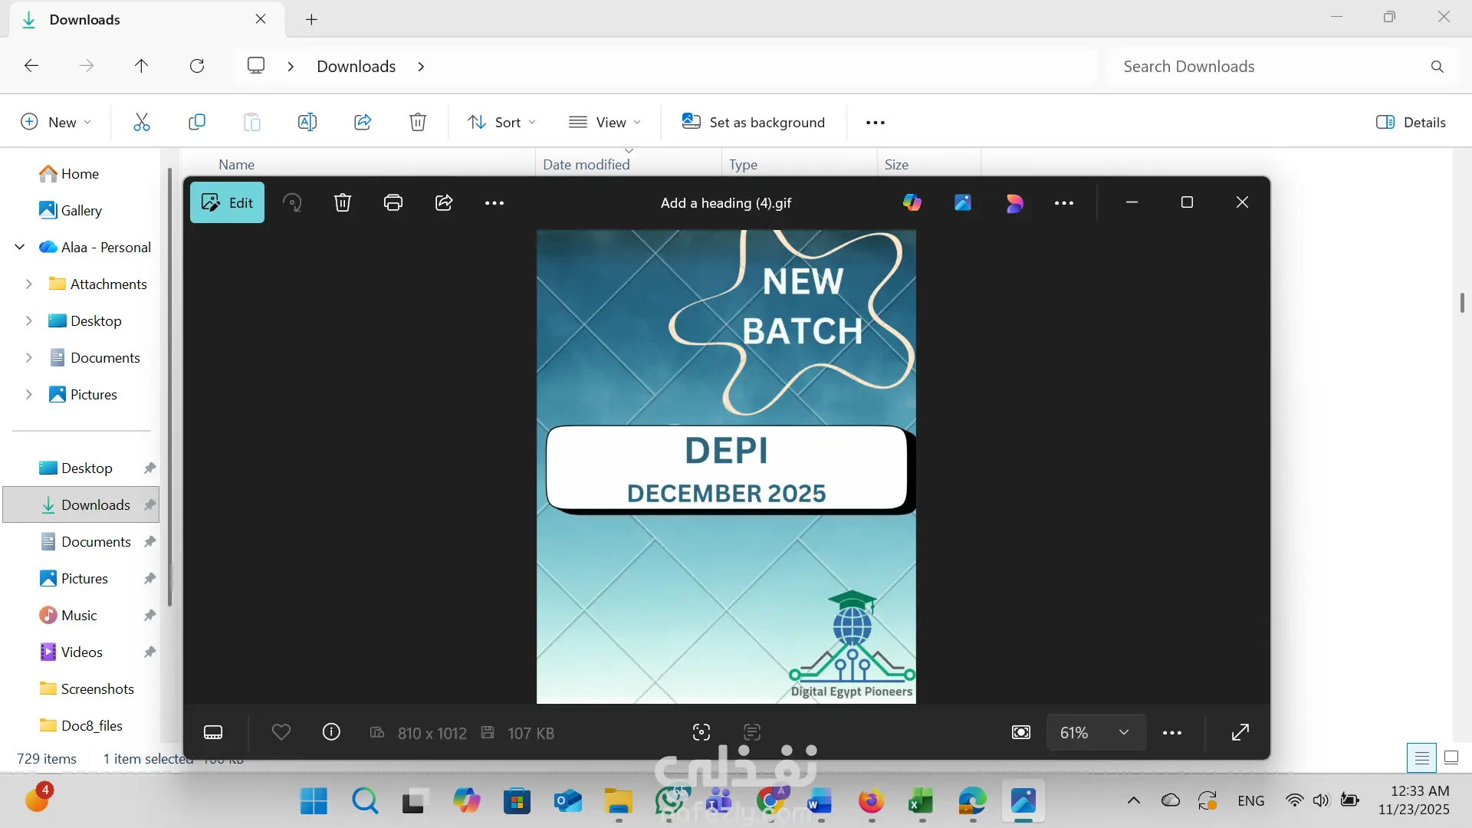
Task: Toggle favorite heart icon
Action: (x=281, y=732)
